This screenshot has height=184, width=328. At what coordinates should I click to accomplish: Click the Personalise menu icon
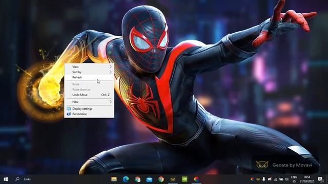tap(69, 114)
